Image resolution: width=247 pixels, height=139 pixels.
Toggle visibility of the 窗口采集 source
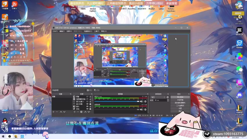tap(87, 104)
